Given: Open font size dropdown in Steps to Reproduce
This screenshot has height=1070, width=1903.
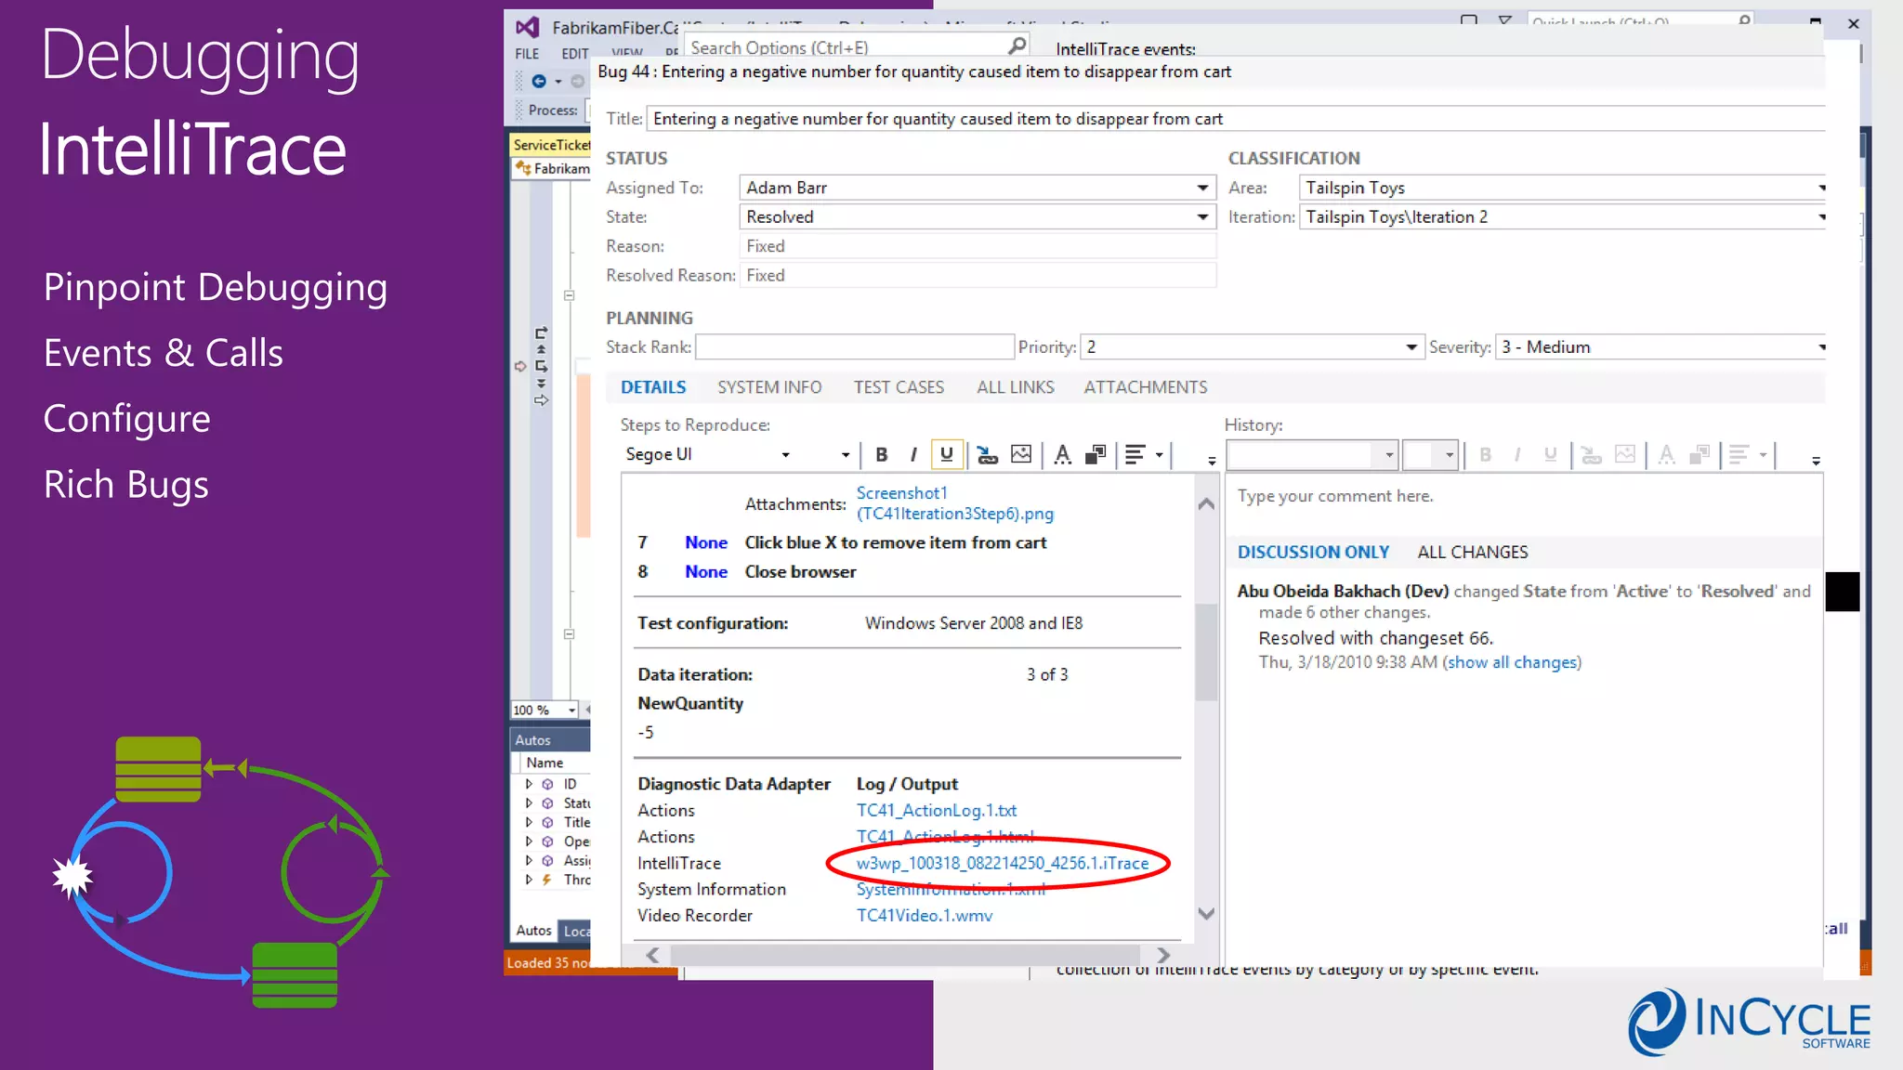Looking at the screenshot, I should click(845, 455).
